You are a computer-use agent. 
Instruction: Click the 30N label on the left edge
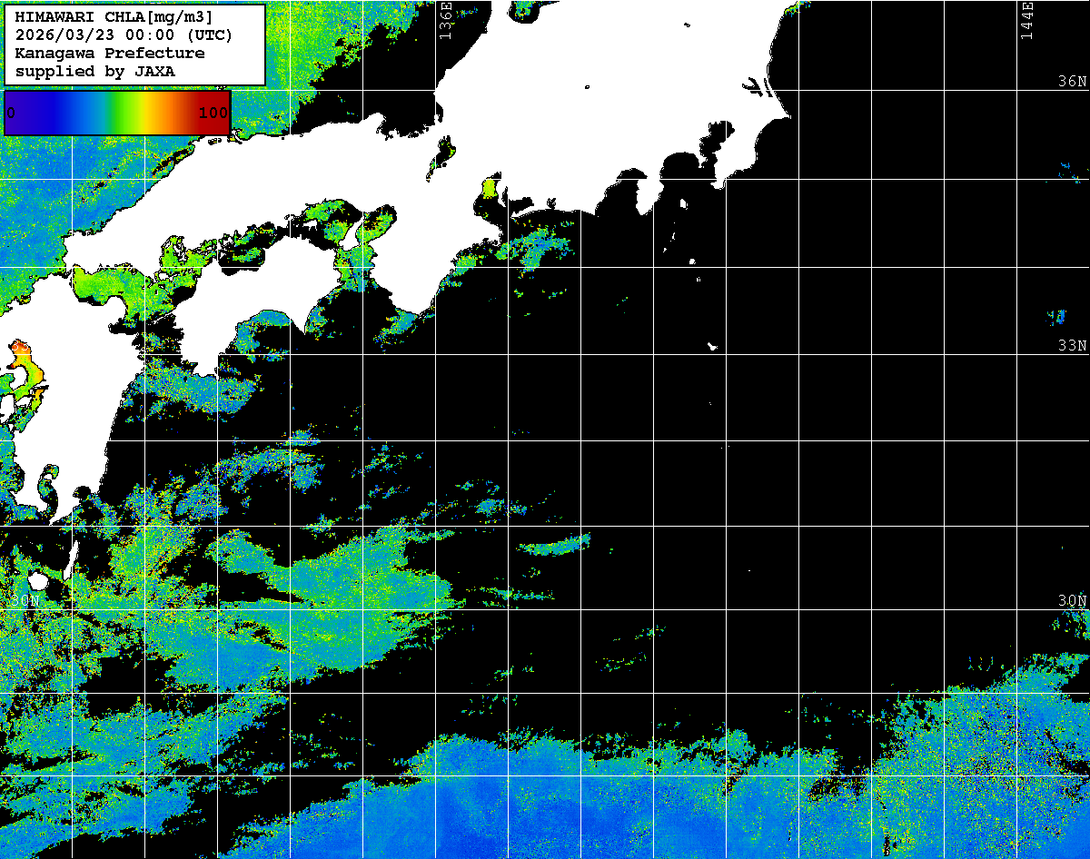coord(25,601)
